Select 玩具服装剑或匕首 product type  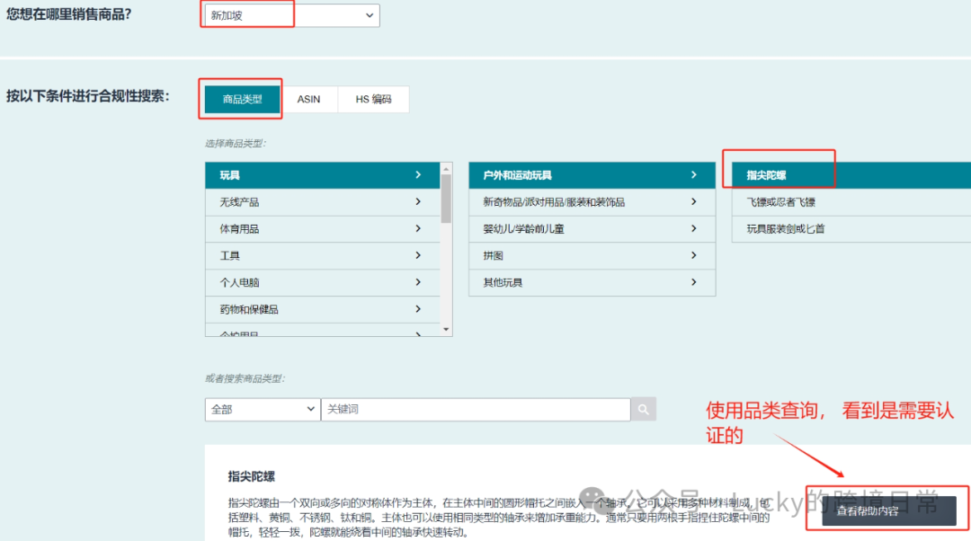pyautogui.click(x=851, y=228)
